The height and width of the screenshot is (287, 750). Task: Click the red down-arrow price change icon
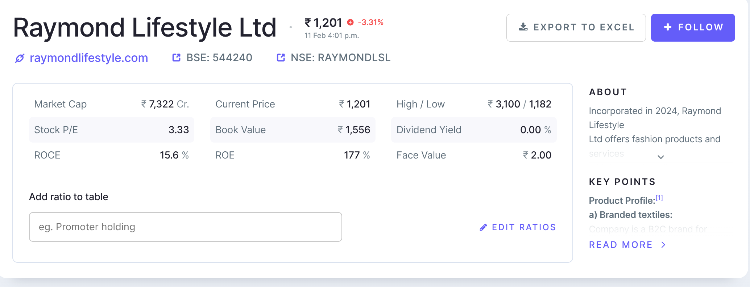point(350,22)
